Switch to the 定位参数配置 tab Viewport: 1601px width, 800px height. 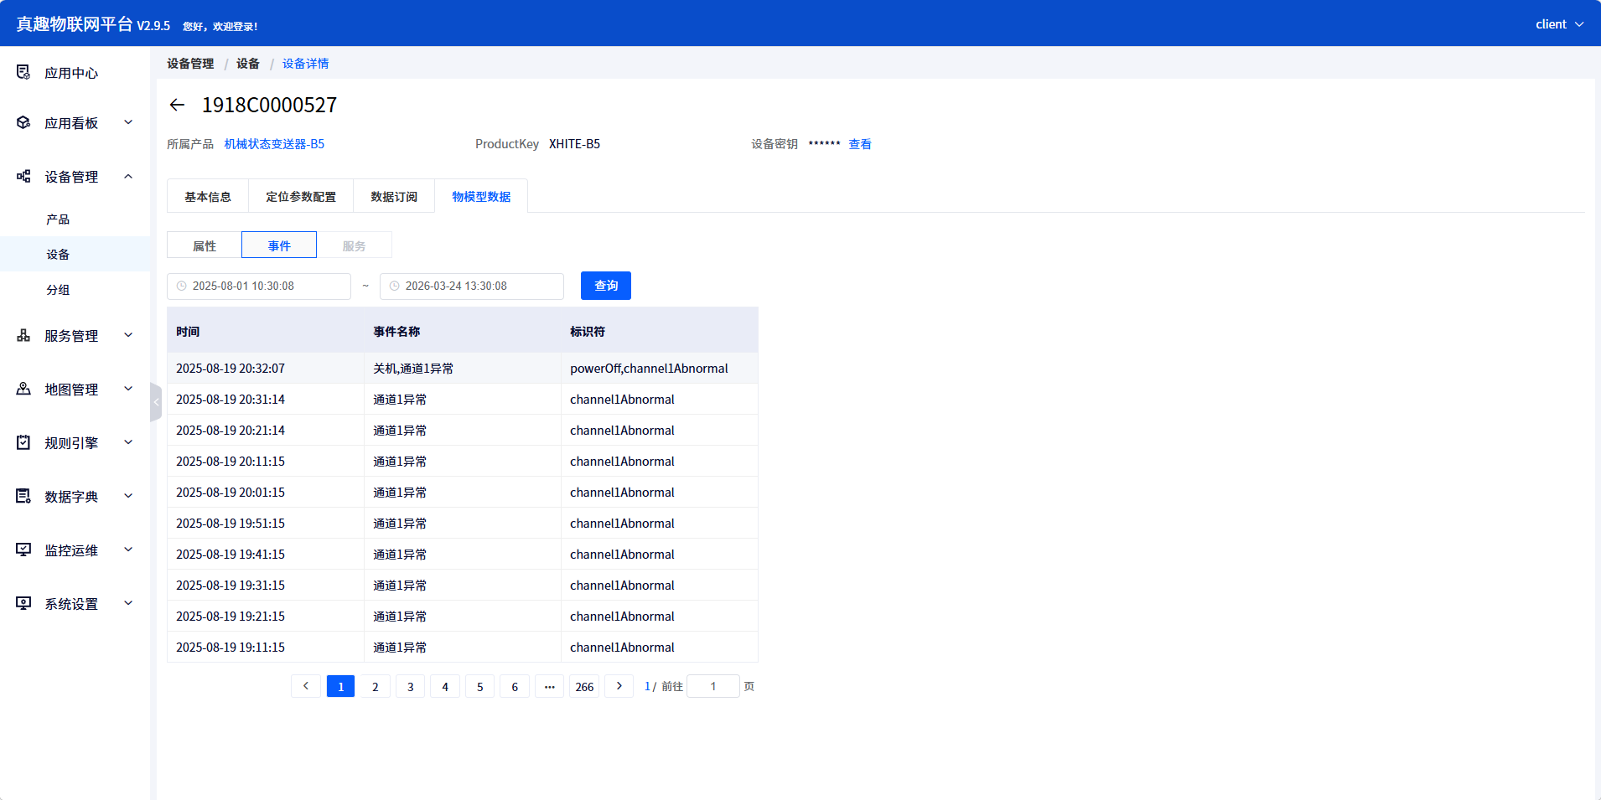pyautogui.click(x=301, y=196)
